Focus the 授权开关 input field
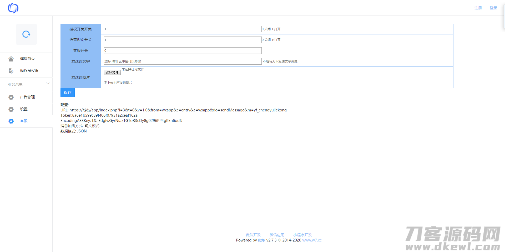505x252 pixels. (183, 29)
